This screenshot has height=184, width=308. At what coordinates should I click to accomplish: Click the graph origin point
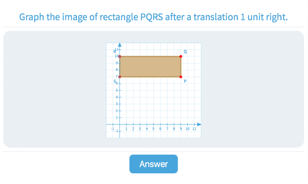pyautogui.click(x=120, y=124)
